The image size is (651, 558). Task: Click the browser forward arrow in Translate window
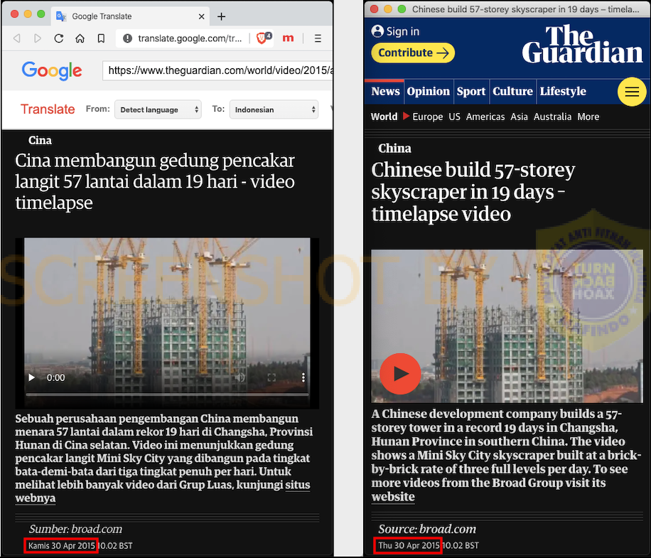[x=38, y=38]
